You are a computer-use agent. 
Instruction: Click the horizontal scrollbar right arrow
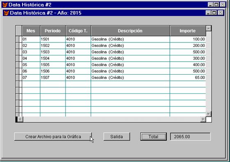click(203, 120)
